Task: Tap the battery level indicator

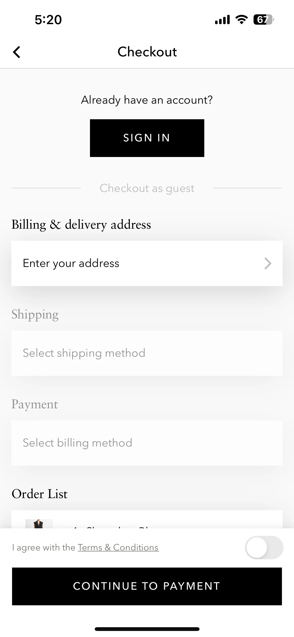Action: coord(264,20)
